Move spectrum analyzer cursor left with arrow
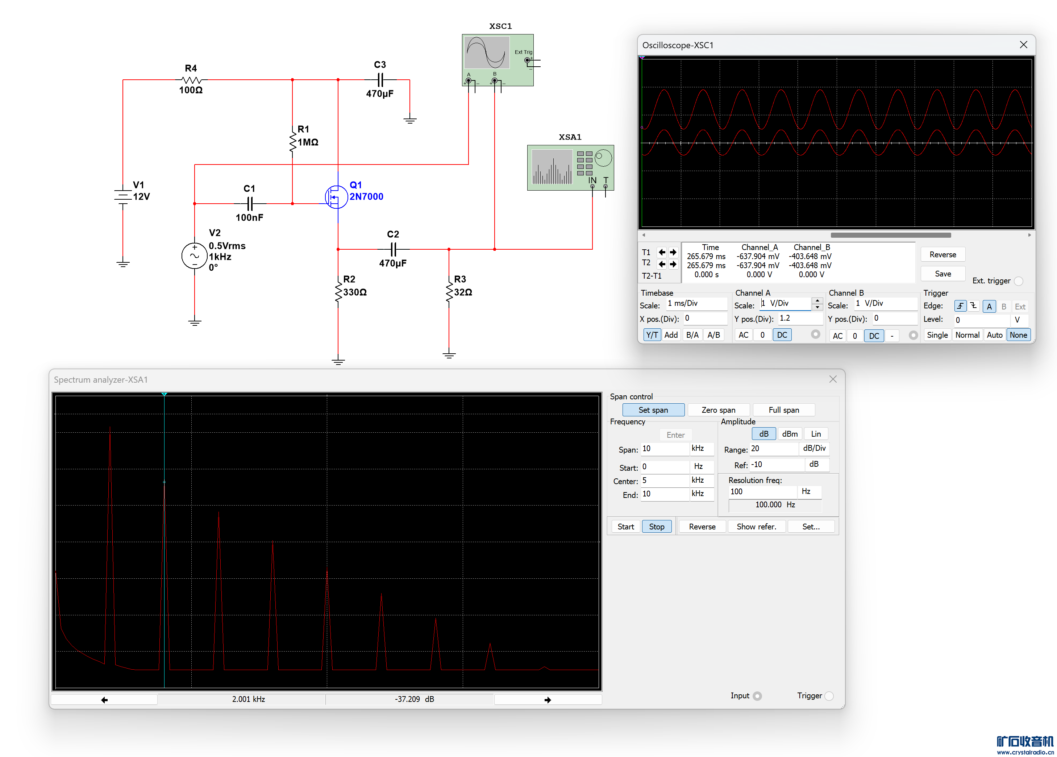The image size is (1057, 757). (104, 699)
